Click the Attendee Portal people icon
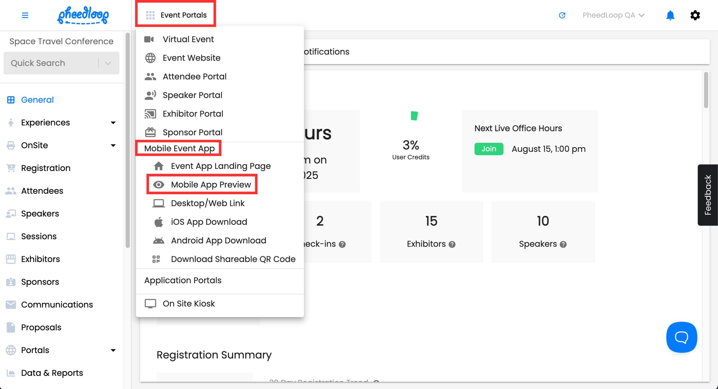The height and width of the screenshot is (389, 718). tap(150, 77)
